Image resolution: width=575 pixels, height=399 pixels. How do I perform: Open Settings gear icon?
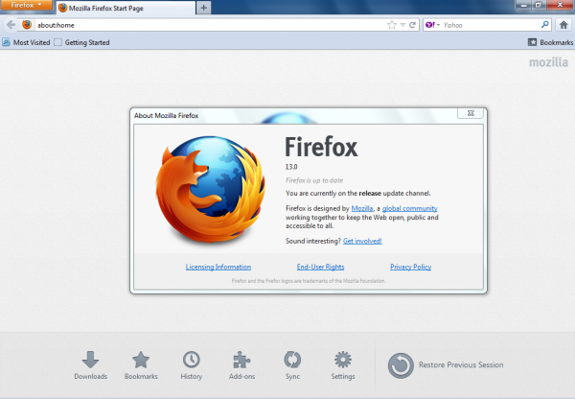pos(343,364)
